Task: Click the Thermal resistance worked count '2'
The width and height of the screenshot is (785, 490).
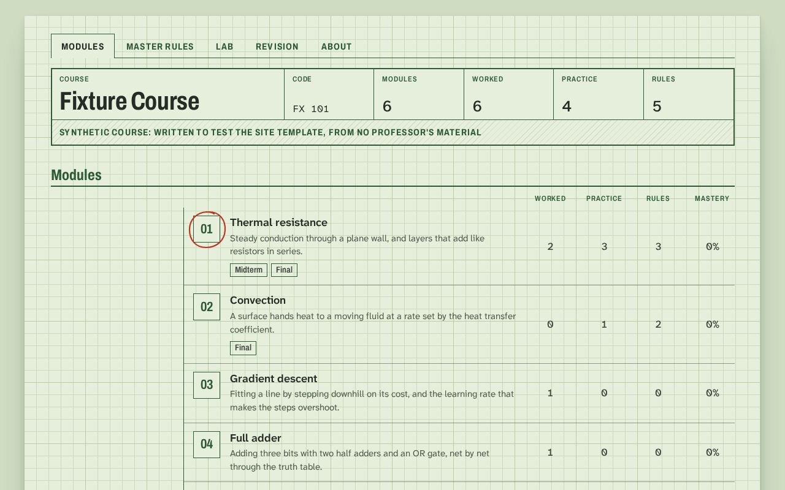Action: coord(550,247)
